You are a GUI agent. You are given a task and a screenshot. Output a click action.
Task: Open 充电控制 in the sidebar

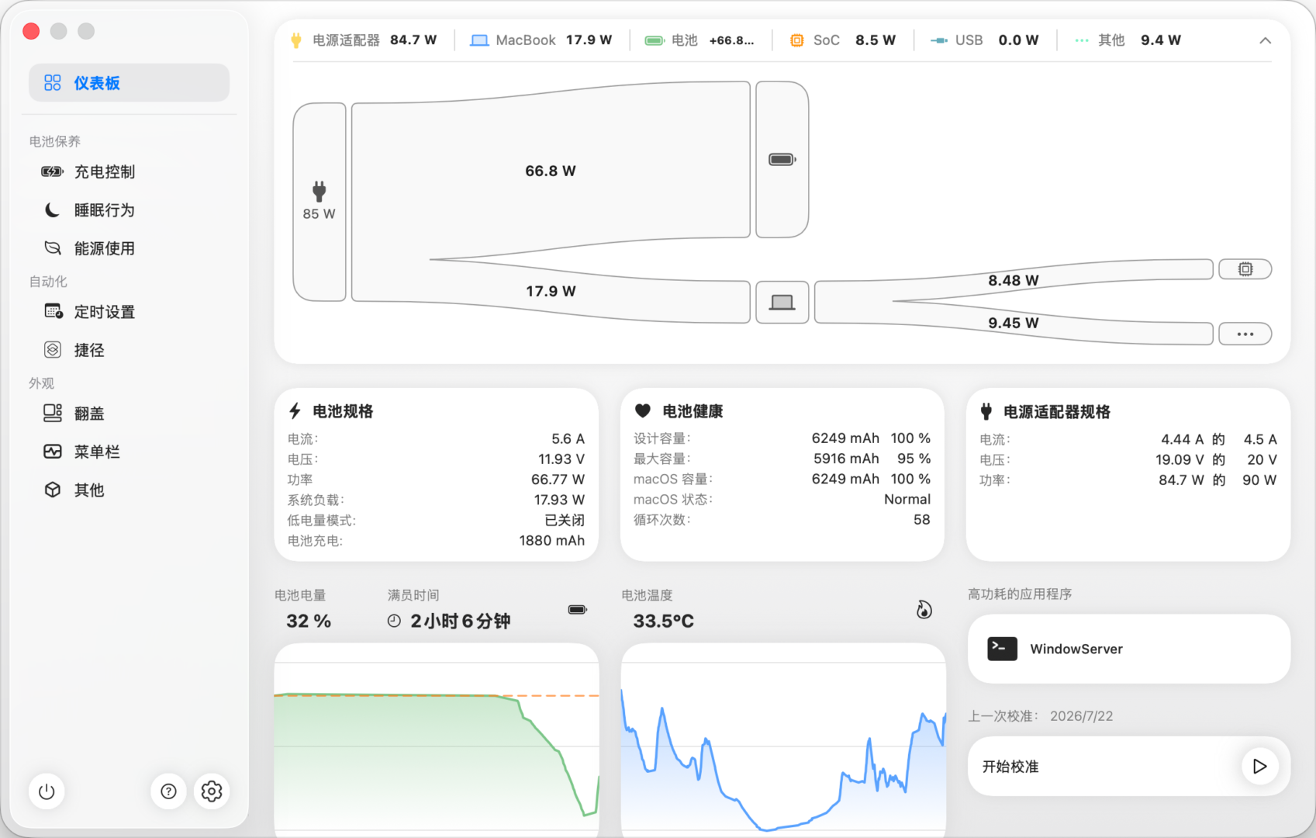(x=129, y=171)
